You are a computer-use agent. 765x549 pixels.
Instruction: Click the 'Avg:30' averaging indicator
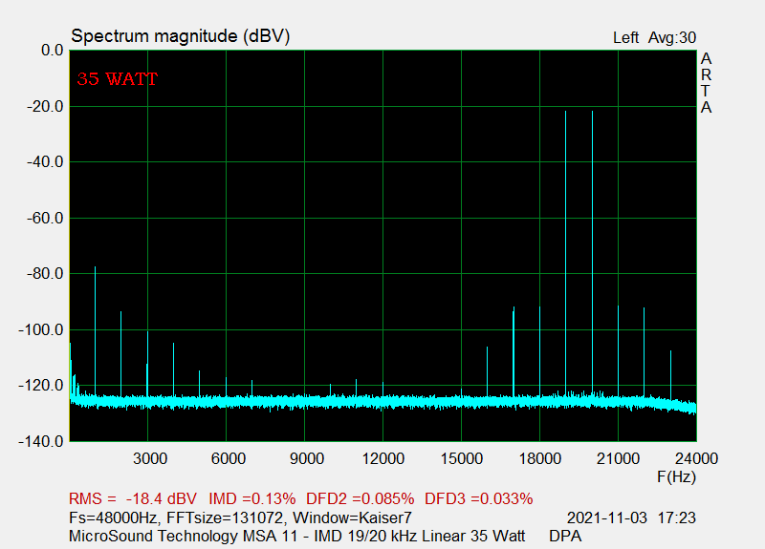(672, 37)
